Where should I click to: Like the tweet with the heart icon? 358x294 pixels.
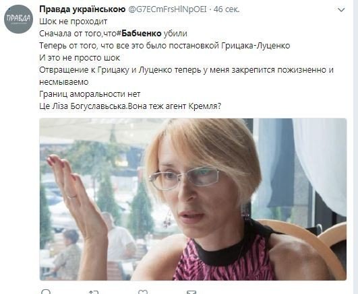pos(143,292)
